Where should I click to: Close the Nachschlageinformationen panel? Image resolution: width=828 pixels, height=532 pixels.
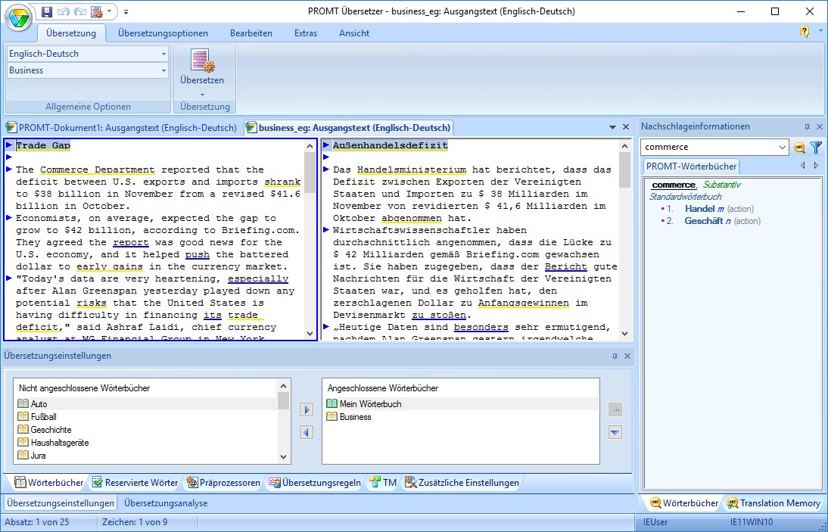point(820,126)
